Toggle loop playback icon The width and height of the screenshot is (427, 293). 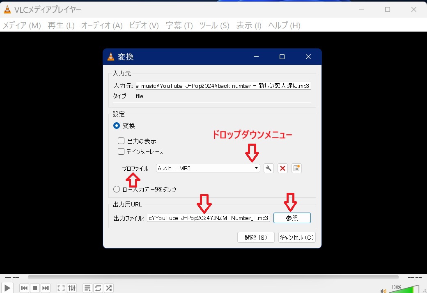point(98,288)
